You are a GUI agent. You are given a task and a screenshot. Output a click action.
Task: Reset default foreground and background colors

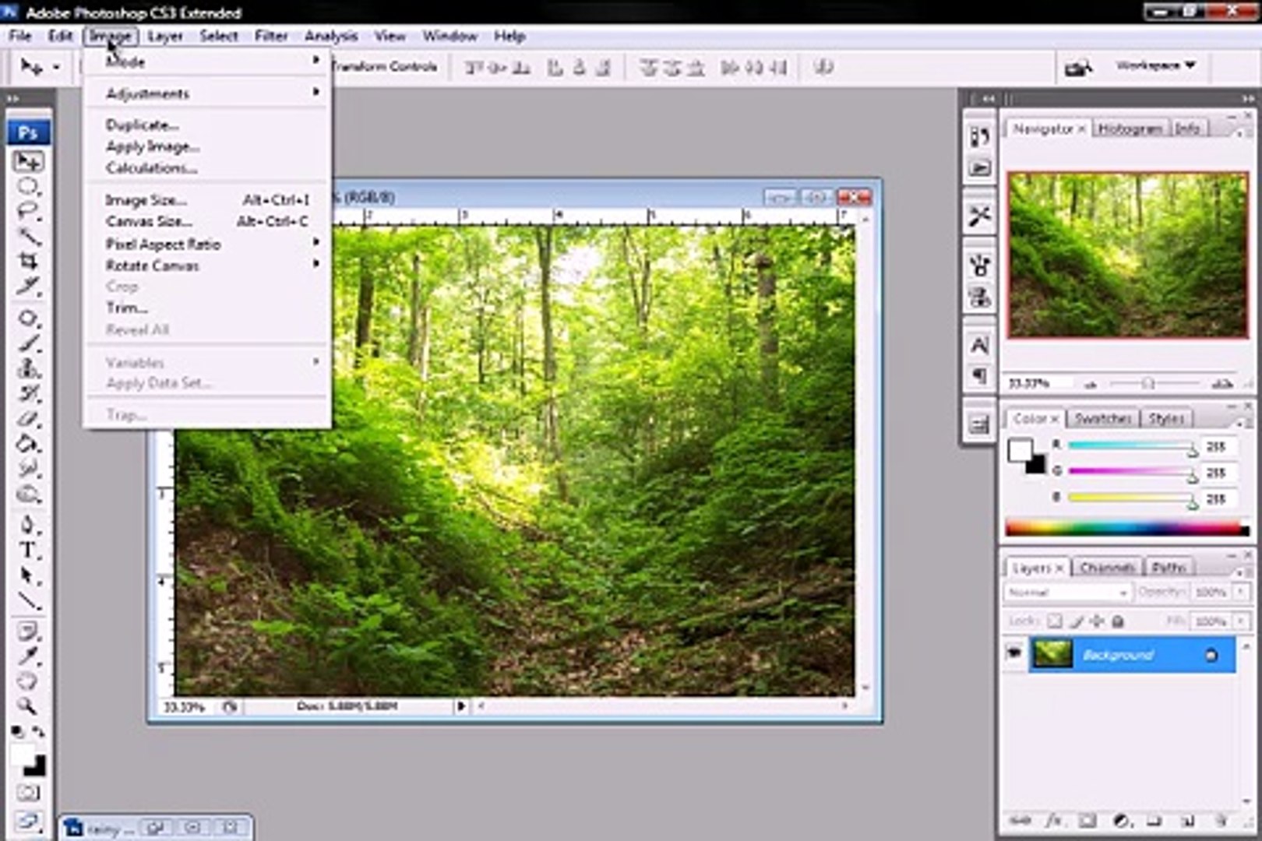[17, 732]
